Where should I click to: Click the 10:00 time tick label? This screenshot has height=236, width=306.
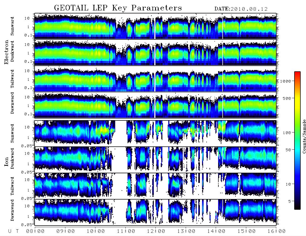click(96, 231)
